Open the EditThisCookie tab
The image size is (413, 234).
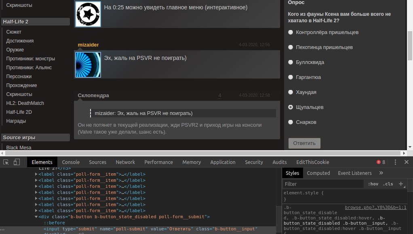pyautogui.click(x=313, y=162)
